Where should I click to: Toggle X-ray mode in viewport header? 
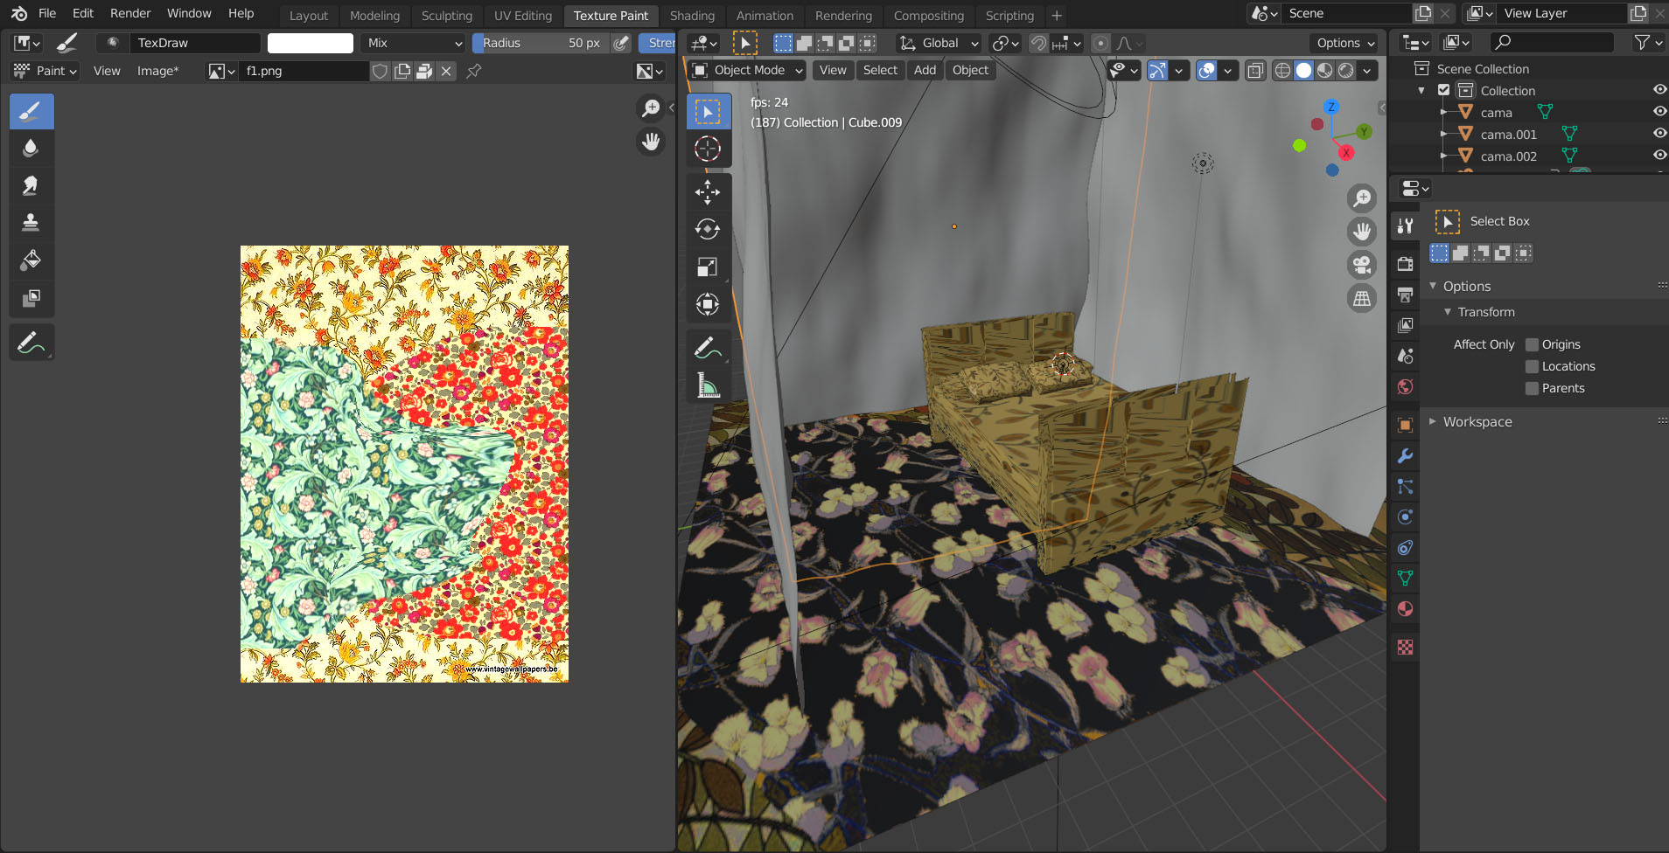click(x=1255, y=70)
